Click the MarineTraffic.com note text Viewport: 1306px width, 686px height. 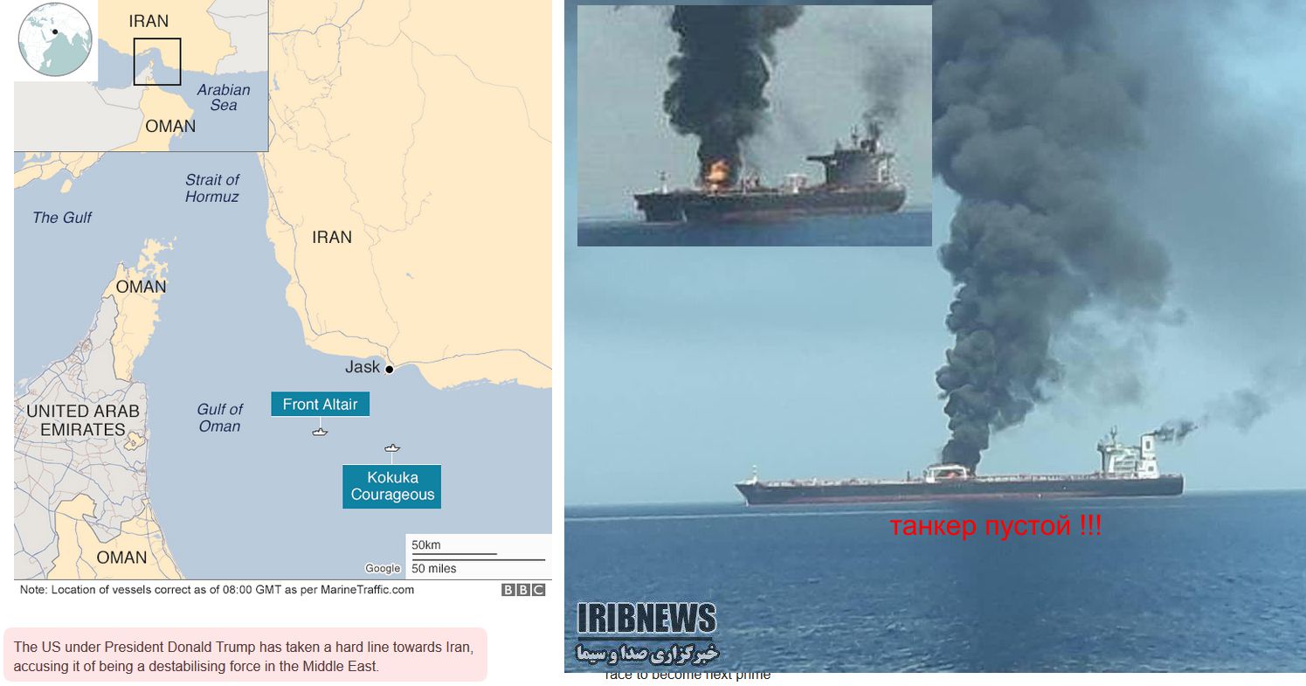point(218,589)
